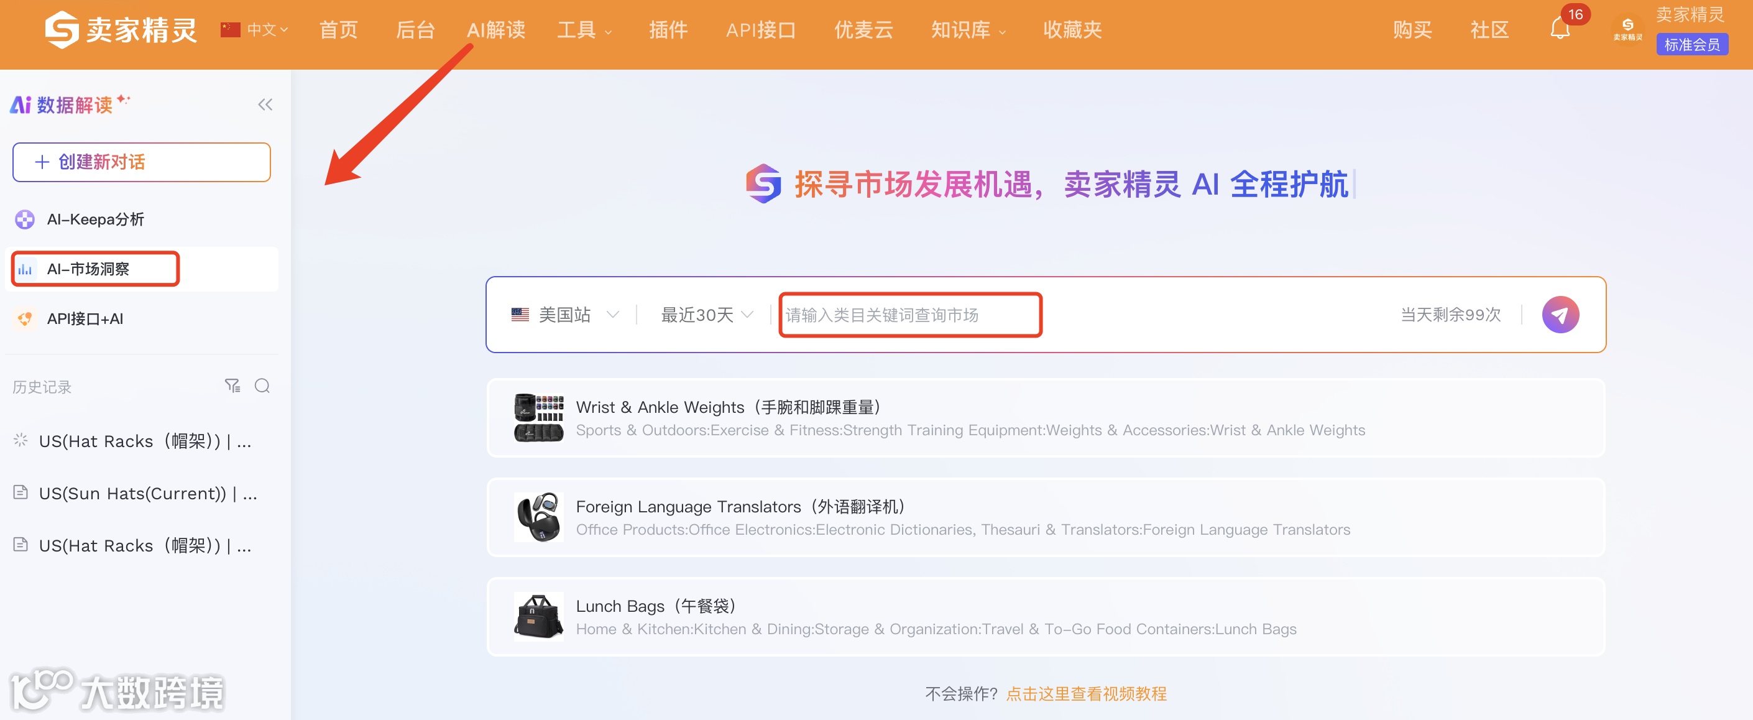Click the notification bell icon
The image size is (1753, 720).
[1559, 29]
